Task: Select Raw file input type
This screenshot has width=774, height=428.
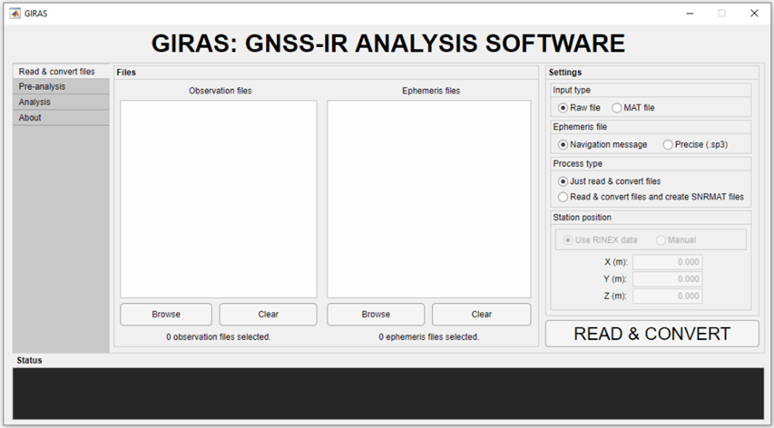Action: click(563, 108)
